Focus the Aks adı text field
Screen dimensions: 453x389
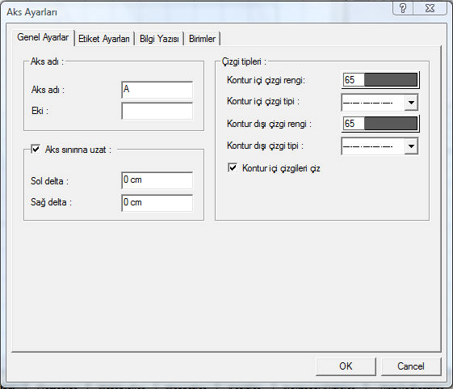point(157,90)
